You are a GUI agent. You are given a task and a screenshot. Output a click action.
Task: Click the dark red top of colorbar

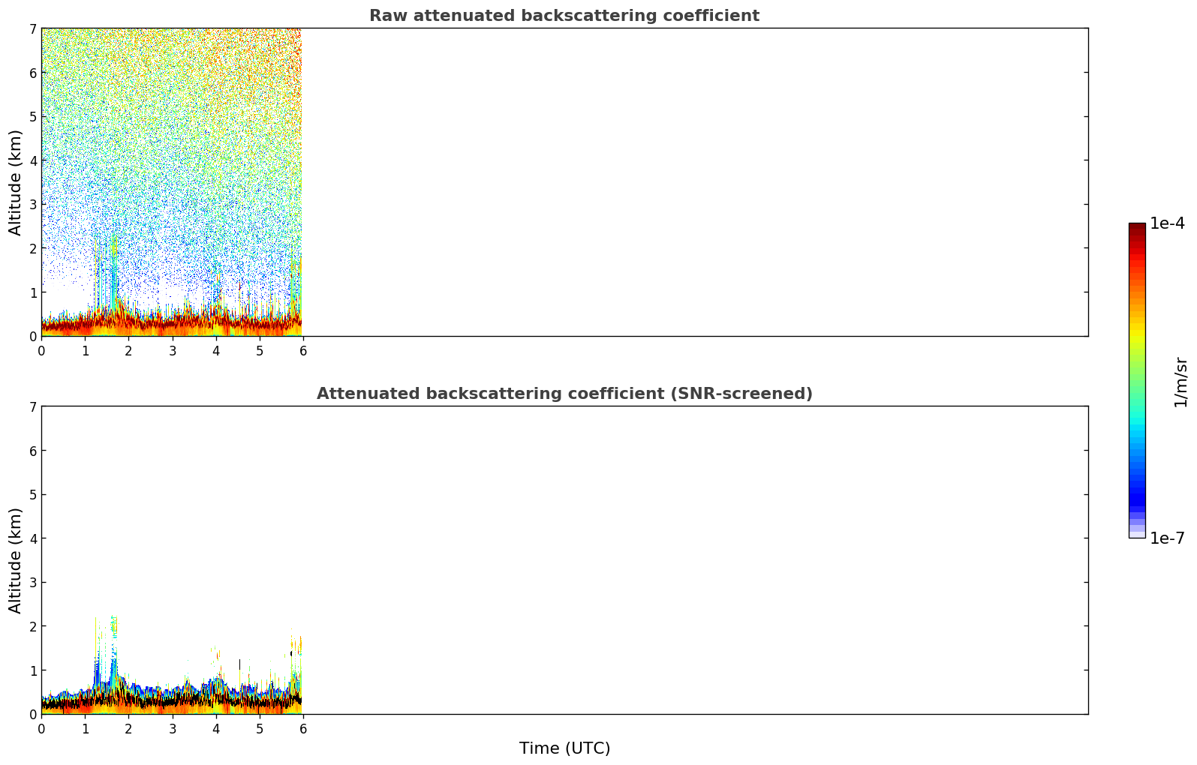pyautogui.click(x=1137, y=229)
